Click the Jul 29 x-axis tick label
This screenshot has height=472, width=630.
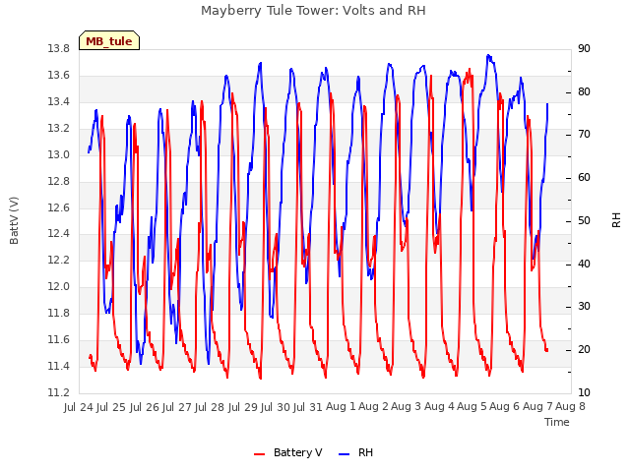click(242, 407)
